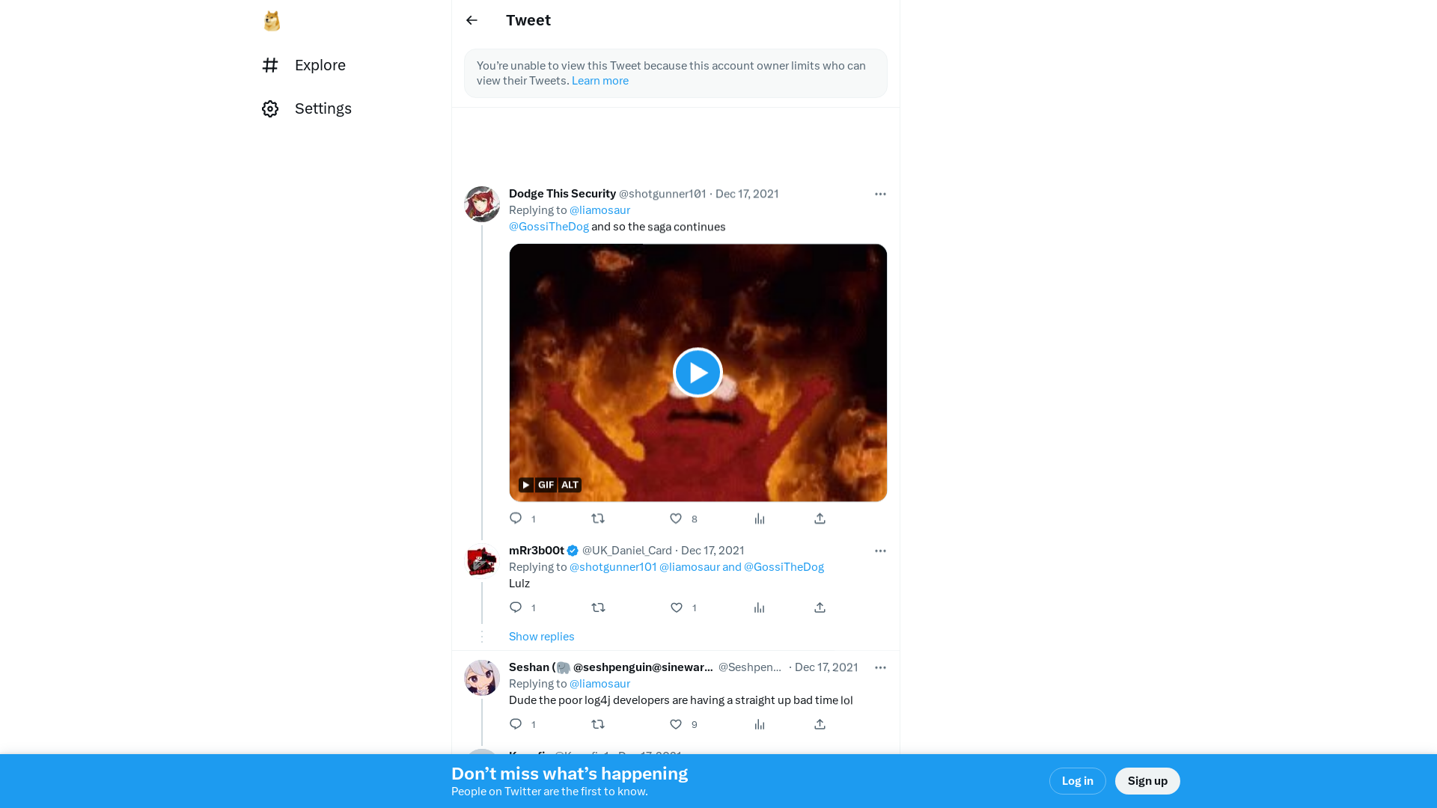
Task: Open more options on Dodge This Security tweet
Action: [880, 194]
